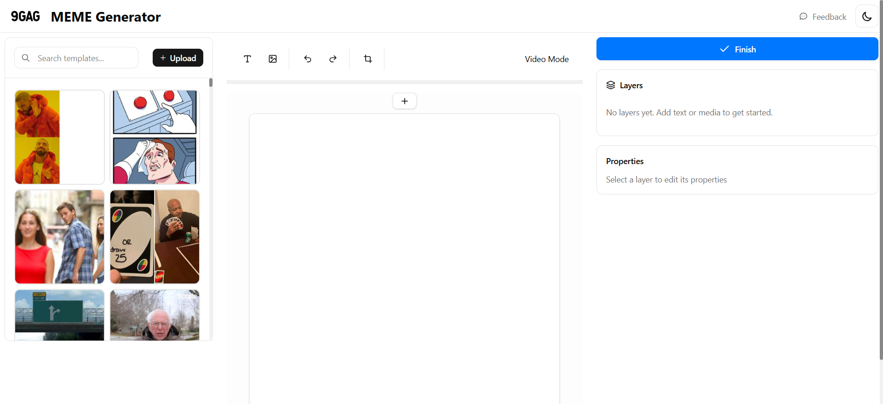883x404 pixels.
Task: Click "Select a layer to edit" text
Action: tap(666, 180)
